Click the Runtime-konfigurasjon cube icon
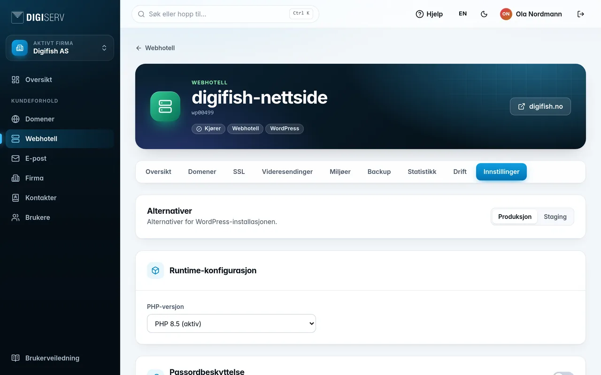This screenshot has width=601, height=375. (155, 270)
